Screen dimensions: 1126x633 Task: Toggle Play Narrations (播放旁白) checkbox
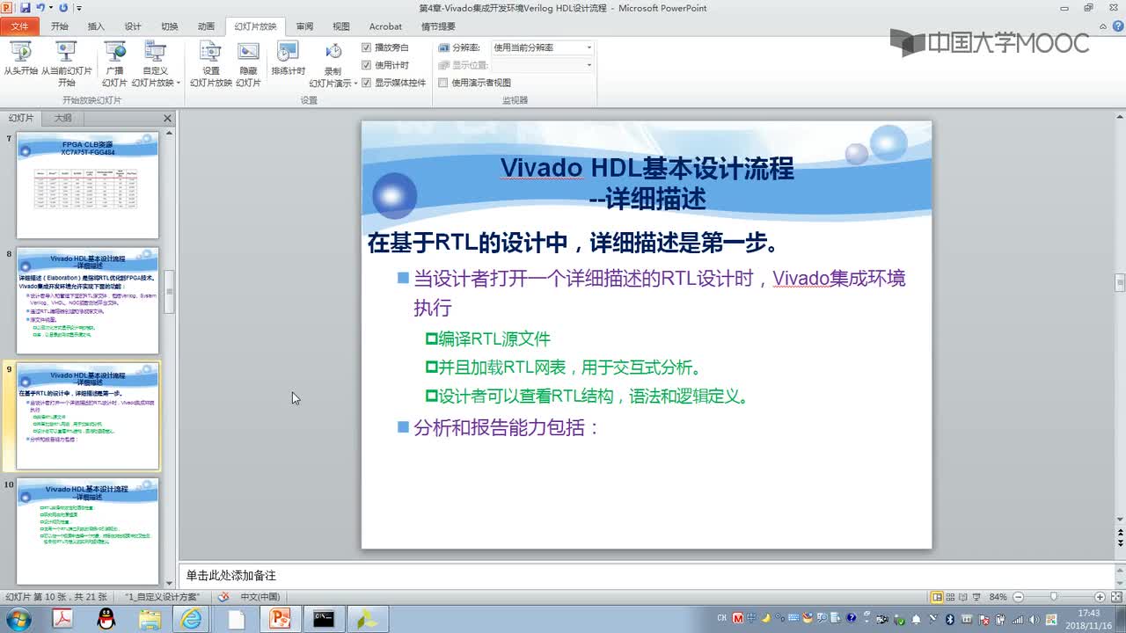(367, 47)
